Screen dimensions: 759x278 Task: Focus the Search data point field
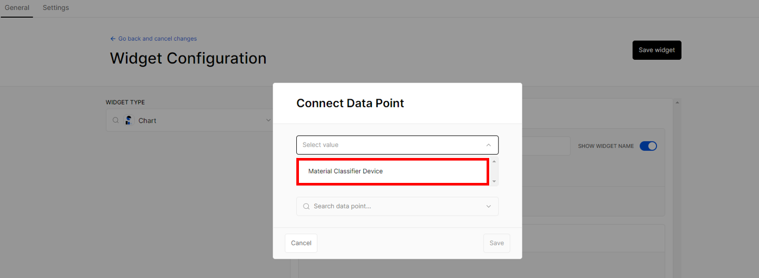[x=397, y=206]
